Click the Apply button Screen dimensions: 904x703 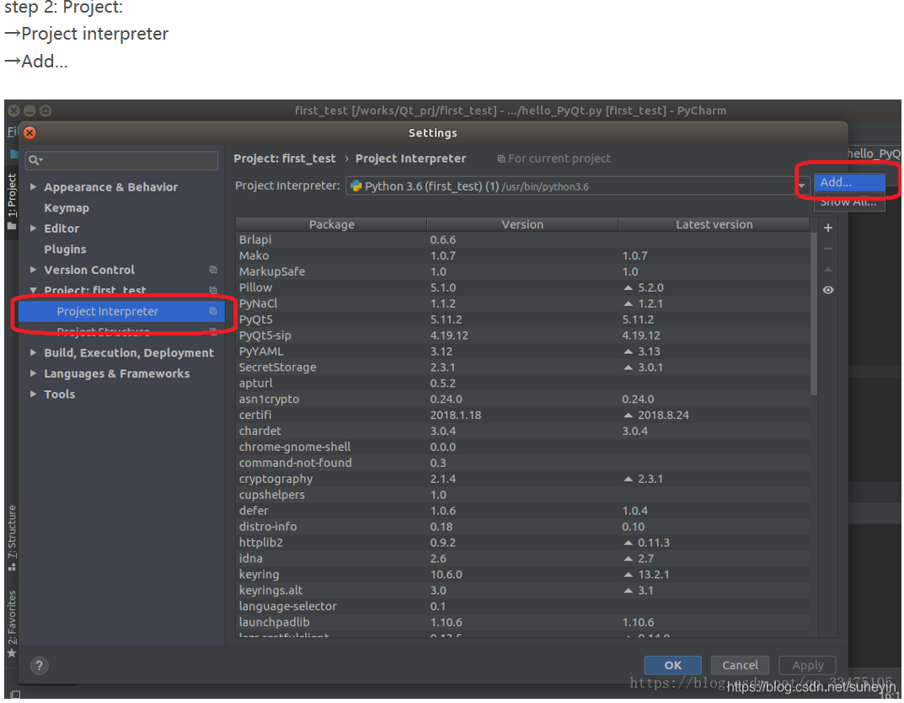point(808,666)
